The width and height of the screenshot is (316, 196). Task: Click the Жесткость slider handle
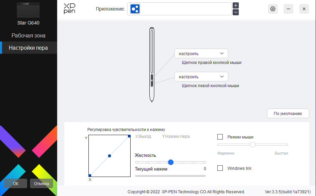pos(171,162)
